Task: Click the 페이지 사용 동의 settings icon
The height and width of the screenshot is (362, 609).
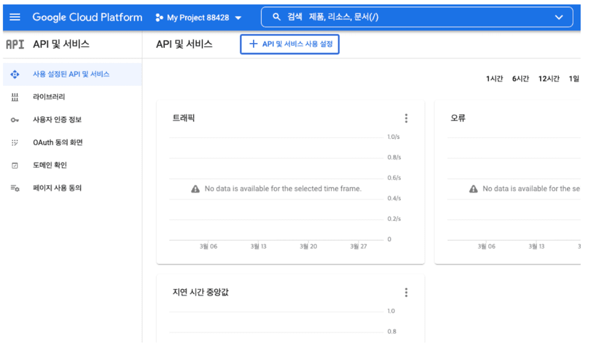Action: click(15, 188)
